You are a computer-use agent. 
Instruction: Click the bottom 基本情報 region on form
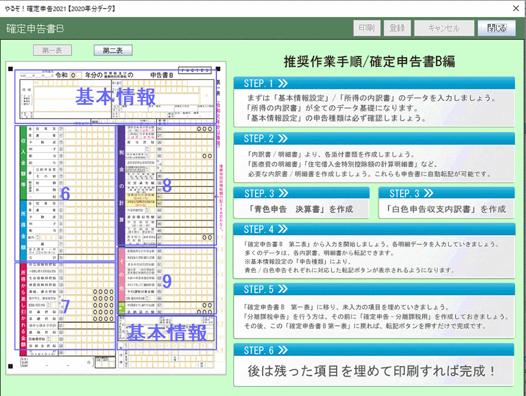[166, 333]
